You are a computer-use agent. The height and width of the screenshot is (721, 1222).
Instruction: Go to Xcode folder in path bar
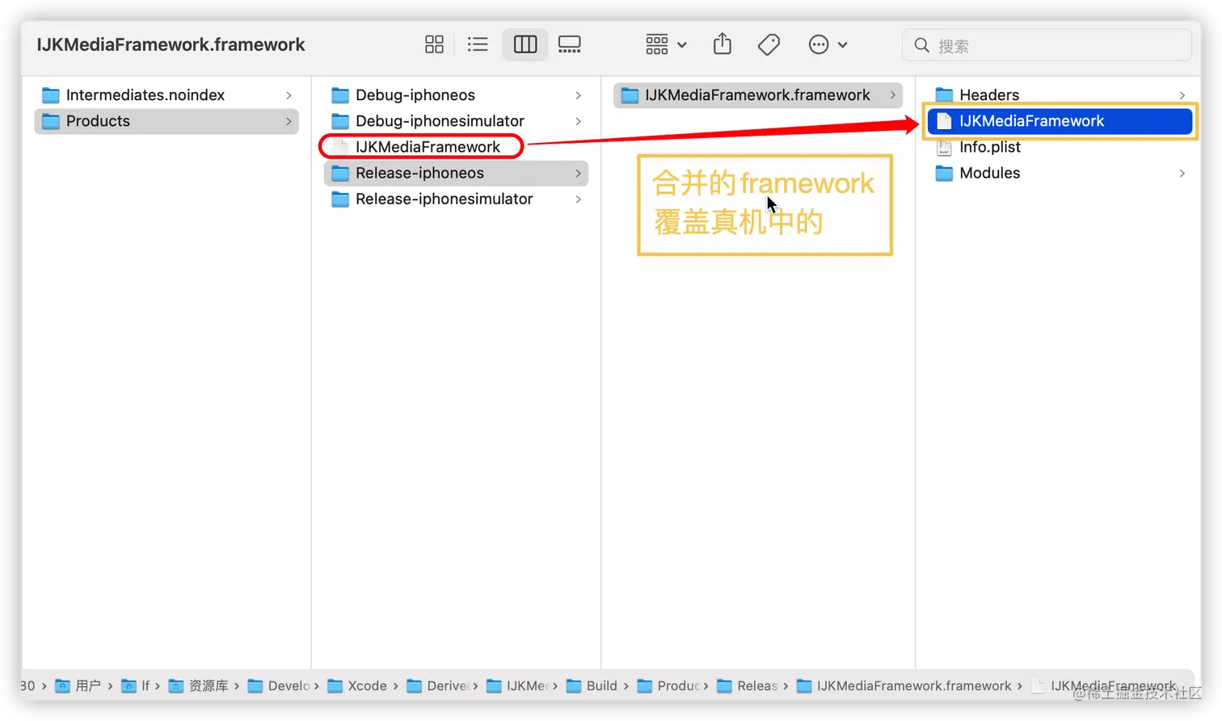click(x=357, y=685)
